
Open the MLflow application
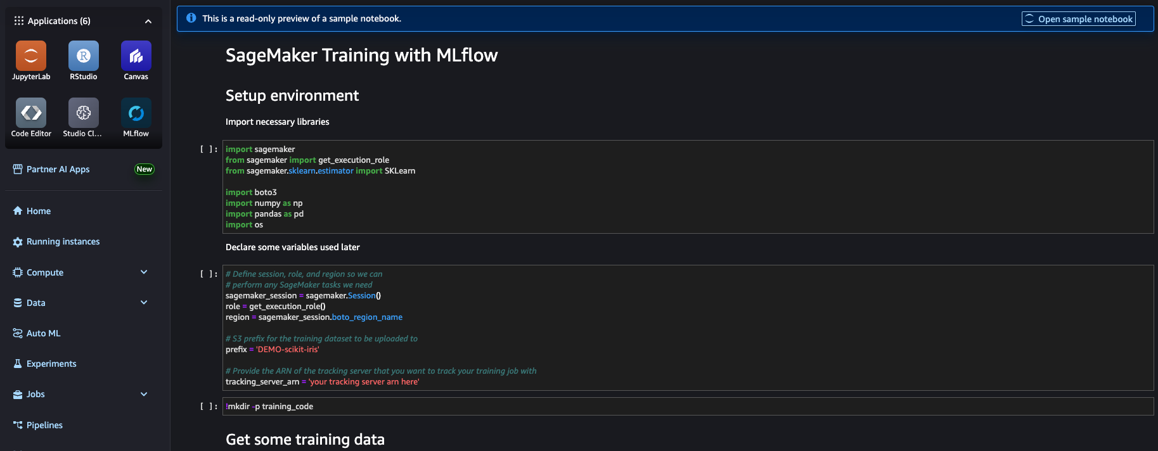pos(136,118)
